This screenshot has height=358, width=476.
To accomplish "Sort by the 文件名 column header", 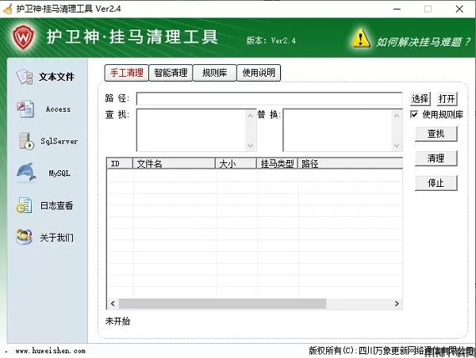I will tap(175, 164).
